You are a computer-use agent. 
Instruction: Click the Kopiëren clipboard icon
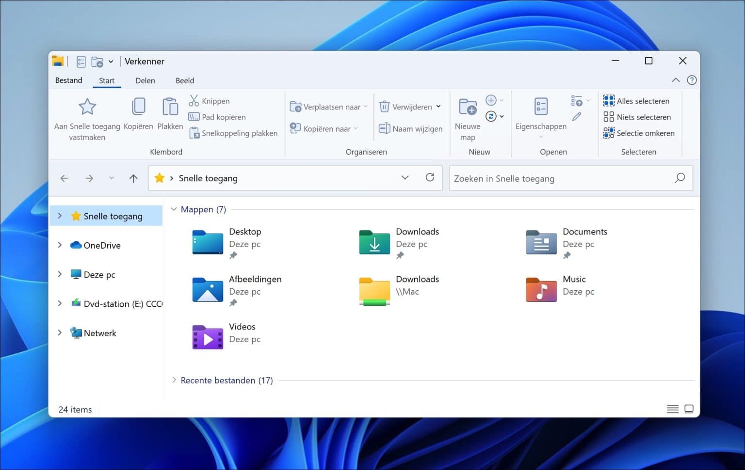click(x=138, y=107)
